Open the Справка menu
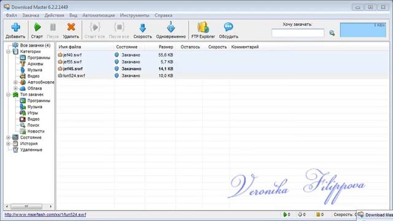The image size is (393, 221). click(163, 15)
